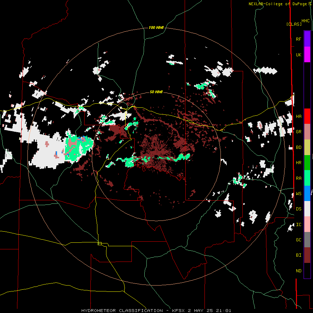
Task: Click the GC legend label
Action: click(x=298, y=240)
